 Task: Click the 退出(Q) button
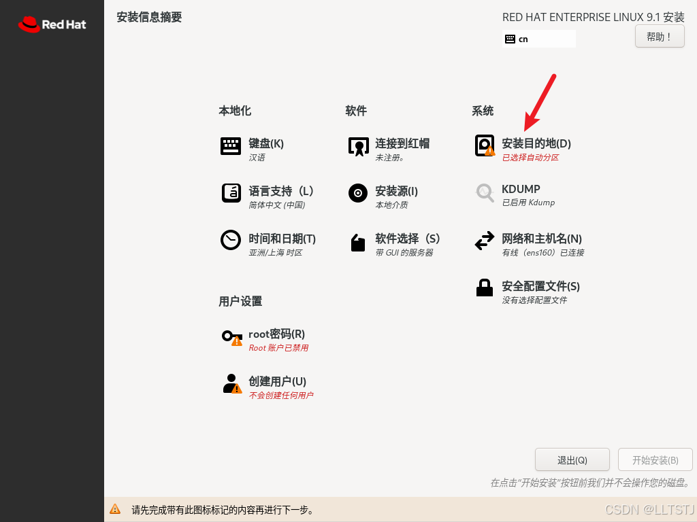pos(572,460)
